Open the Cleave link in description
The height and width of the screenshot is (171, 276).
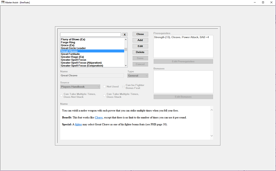(99, 118)
